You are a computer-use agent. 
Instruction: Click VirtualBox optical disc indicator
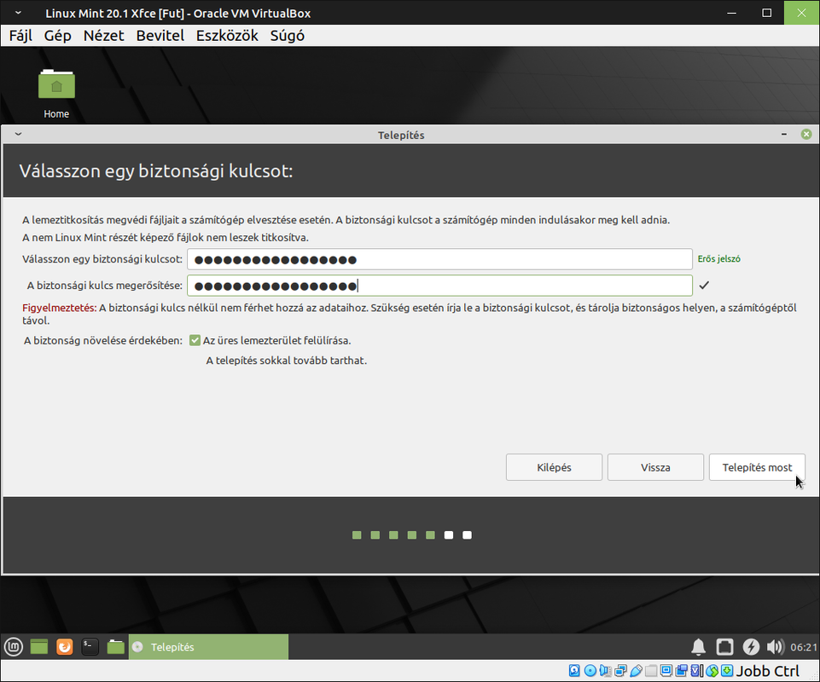click(590, 671)
